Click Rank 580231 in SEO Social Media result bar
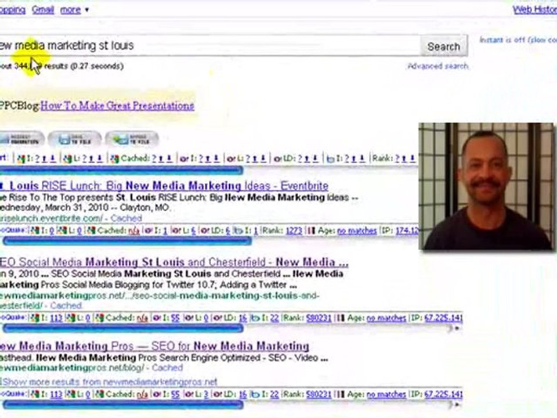 (x=319, y=318)
